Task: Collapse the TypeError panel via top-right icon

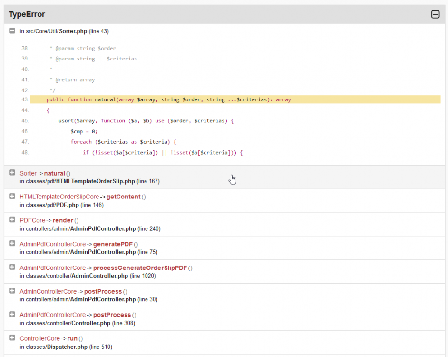Action: click(x=435, y=14)
